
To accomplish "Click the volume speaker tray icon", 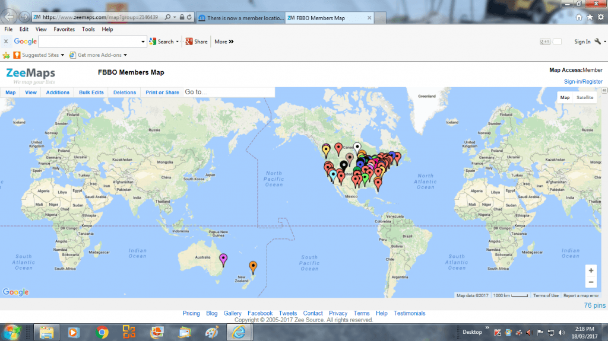I will [x=562, y=333].
